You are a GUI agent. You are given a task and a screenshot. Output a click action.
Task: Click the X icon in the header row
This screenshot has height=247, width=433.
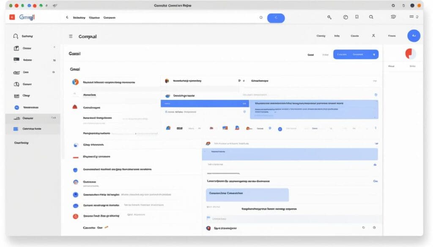[373, 36]
